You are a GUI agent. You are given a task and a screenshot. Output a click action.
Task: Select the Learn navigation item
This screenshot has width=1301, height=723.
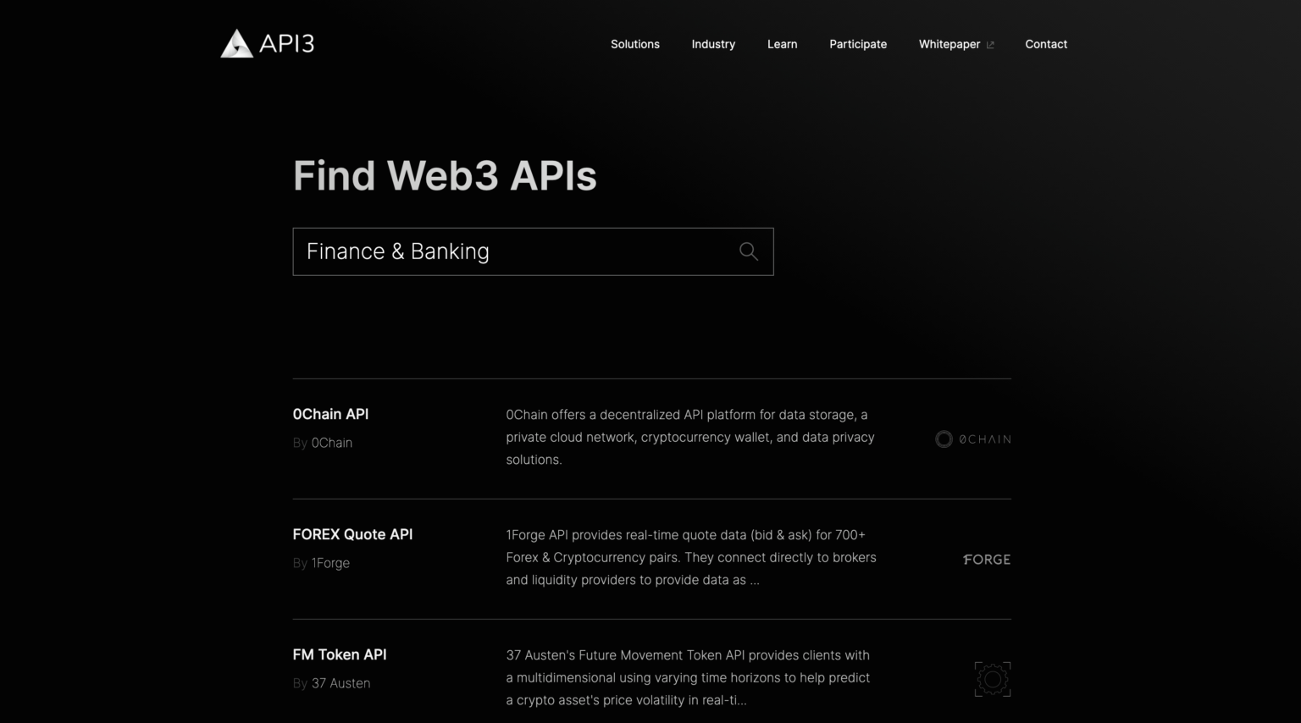782,44
